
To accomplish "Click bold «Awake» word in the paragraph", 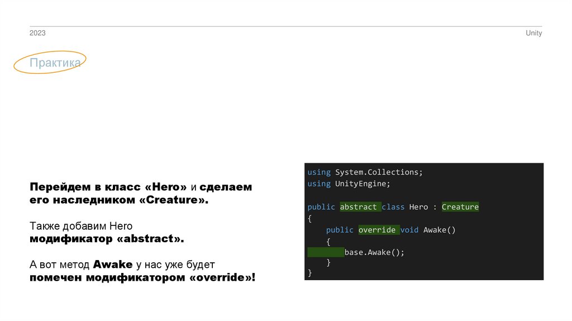I will (x=113, y=264).
